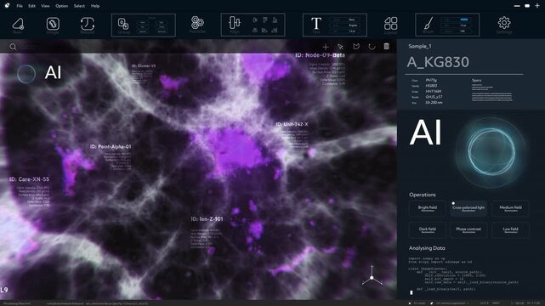Image resolution: width=545 pixels, height=306 pixels.
Task: Open the Edit menu
Action: (x=31, y=6)
